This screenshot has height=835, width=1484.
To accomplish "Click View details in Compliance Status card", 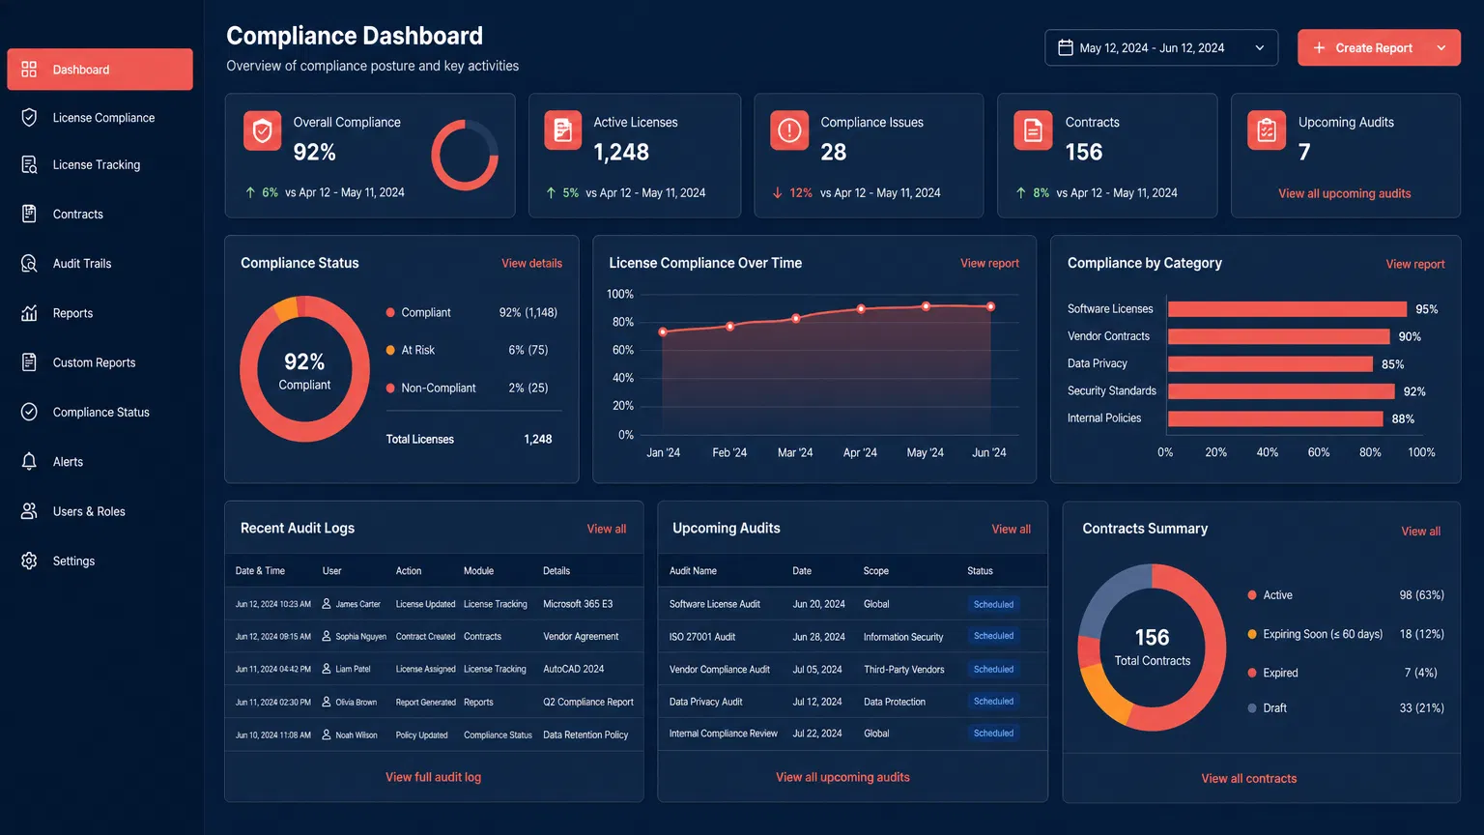I will pyautogui.click(x=531, y=264).
